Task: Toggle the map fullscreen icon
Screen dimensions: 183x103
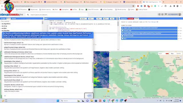Action: point(181,58)
